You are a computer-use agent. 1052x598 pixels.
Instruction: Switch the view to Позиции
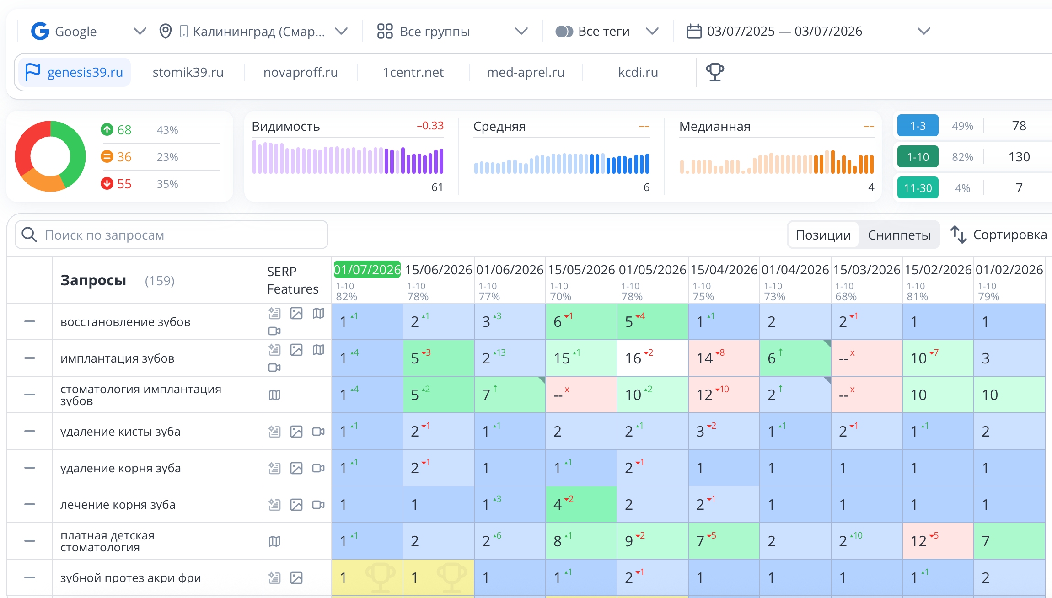pyautogui.click(x=823, y=235)
